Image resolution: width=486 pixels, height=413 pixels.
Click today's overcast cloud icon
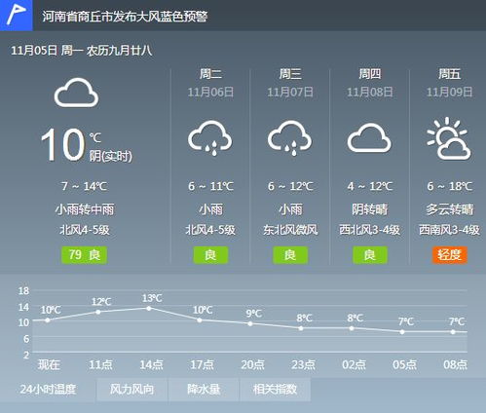pos(76,93)
